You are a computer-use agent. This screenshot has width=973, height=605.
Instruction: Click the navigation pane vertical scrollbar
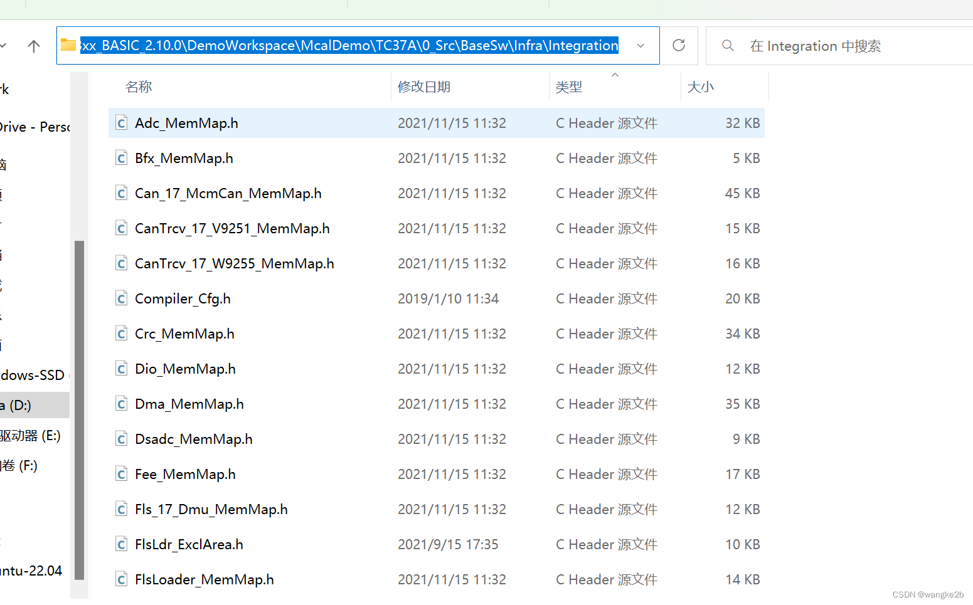(79, 410)
